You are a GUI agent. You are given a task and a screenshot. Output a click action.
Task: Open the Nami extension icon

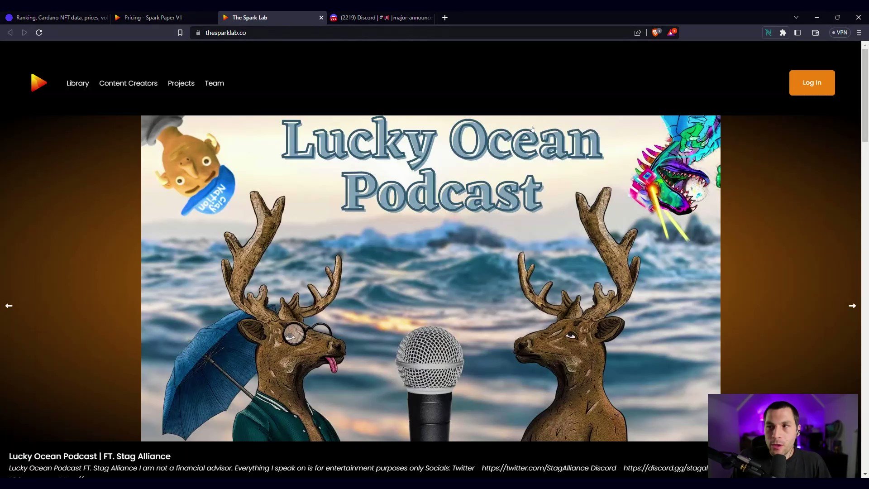[768, 33]
